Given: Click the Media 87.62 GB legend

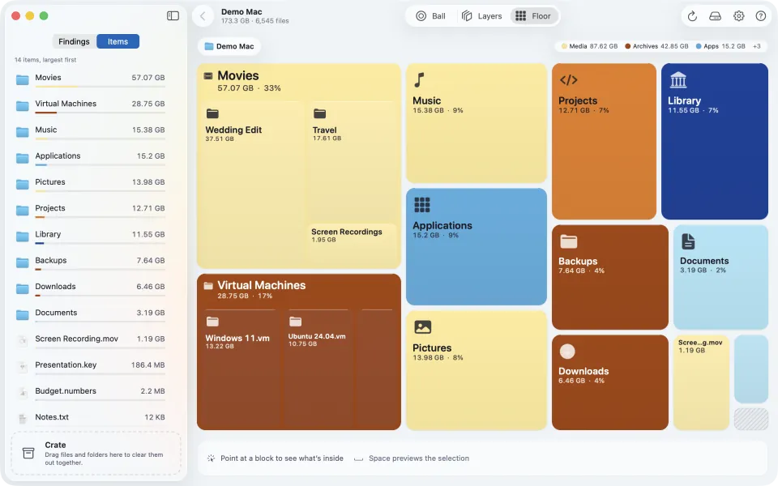Looking at the screenshot, I should 589,46.
